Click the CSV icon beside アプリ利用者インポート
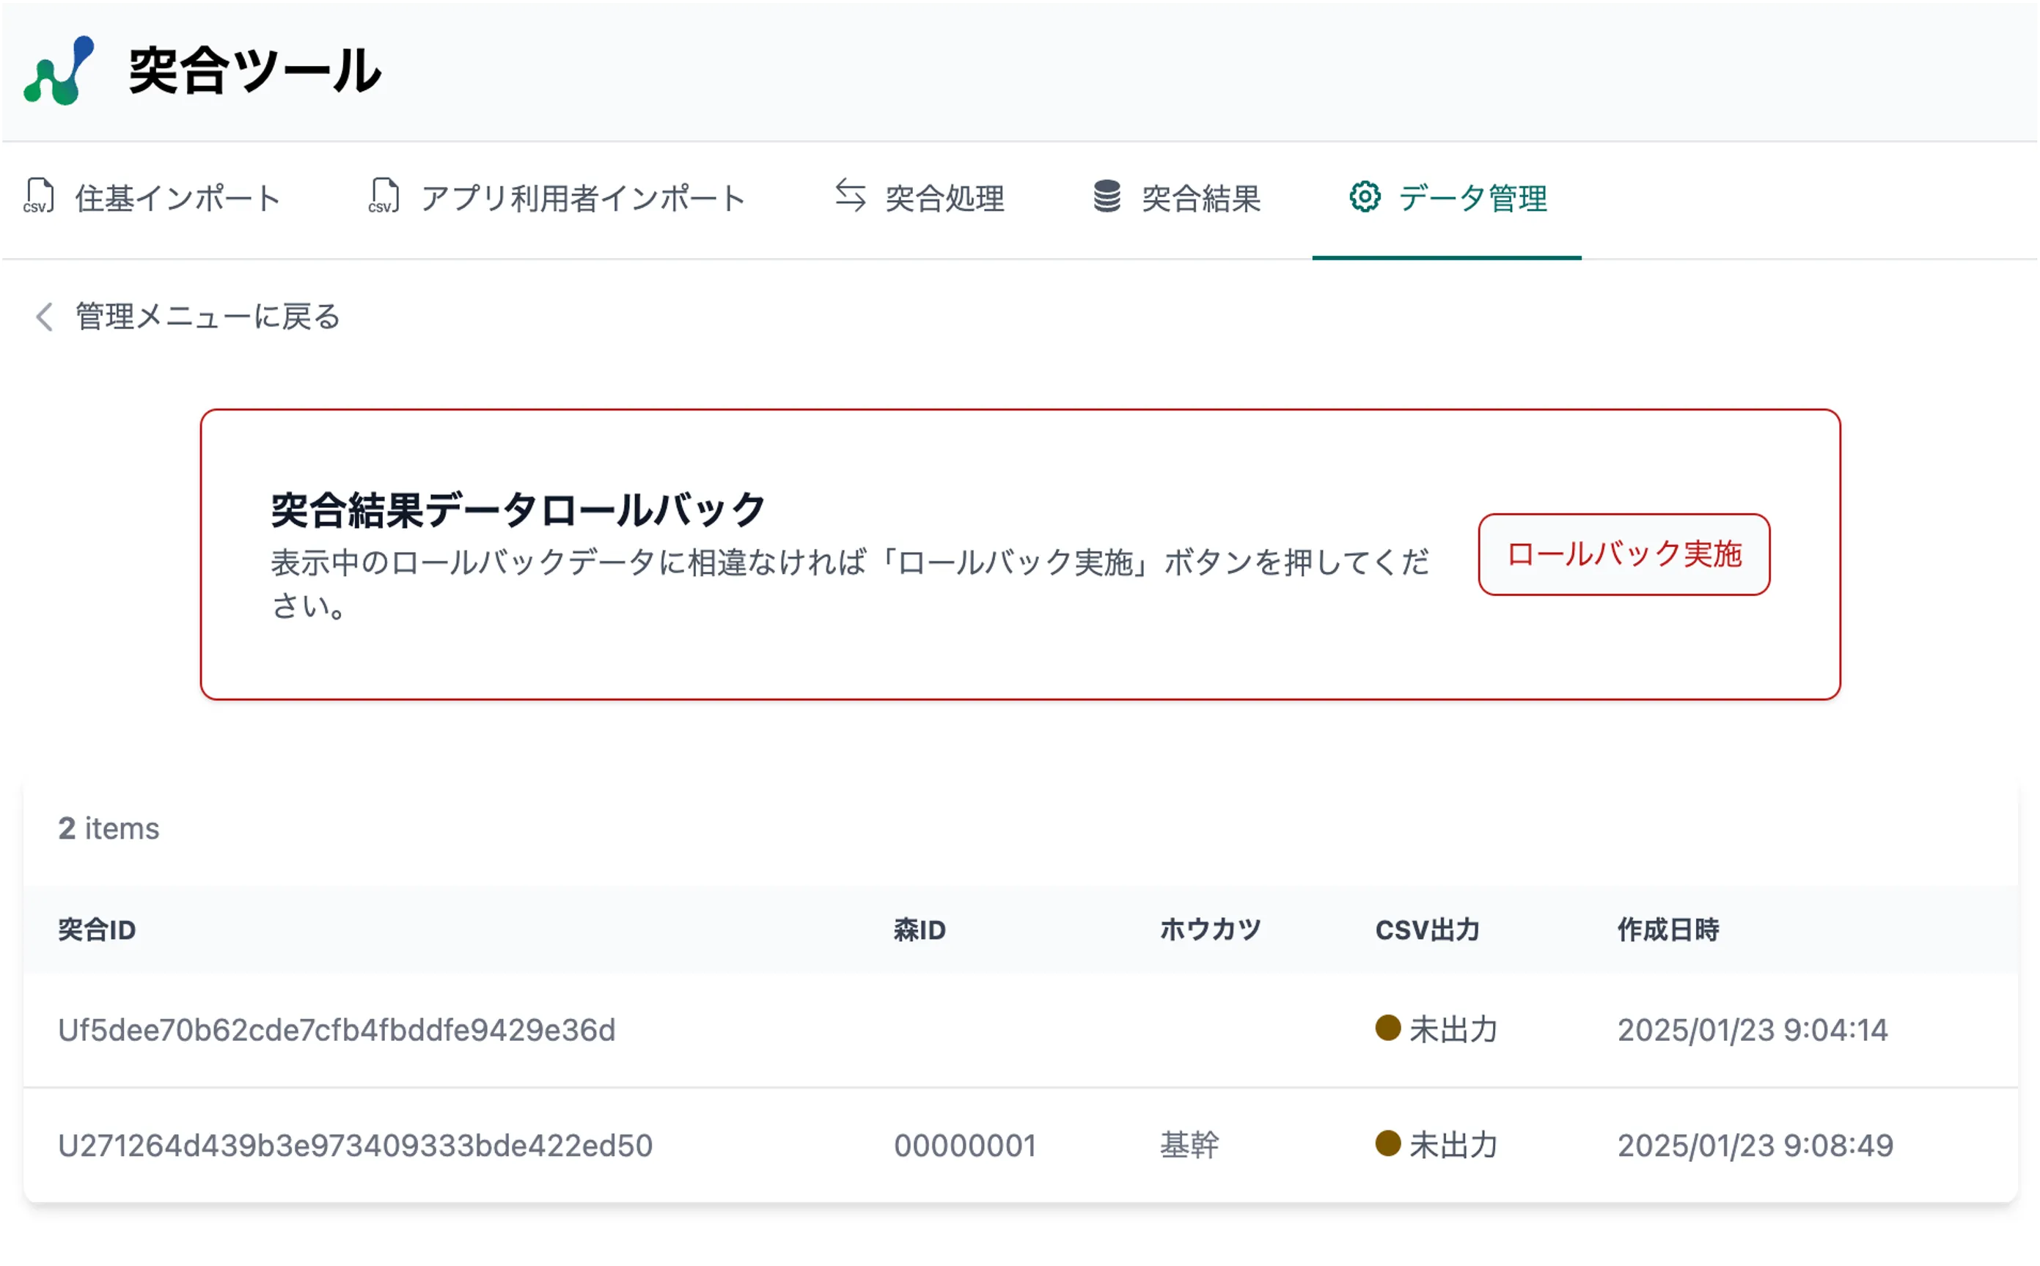The image size is (2040, 1266). [384, 196]
